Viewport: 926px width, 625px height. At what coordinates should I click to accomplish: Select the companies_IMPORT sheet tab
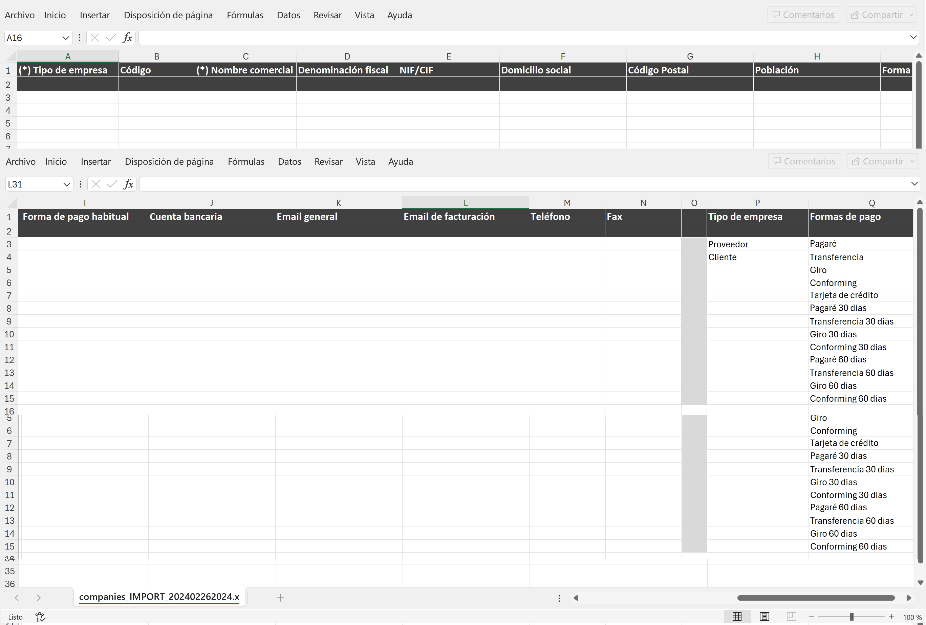click(159, 597)
